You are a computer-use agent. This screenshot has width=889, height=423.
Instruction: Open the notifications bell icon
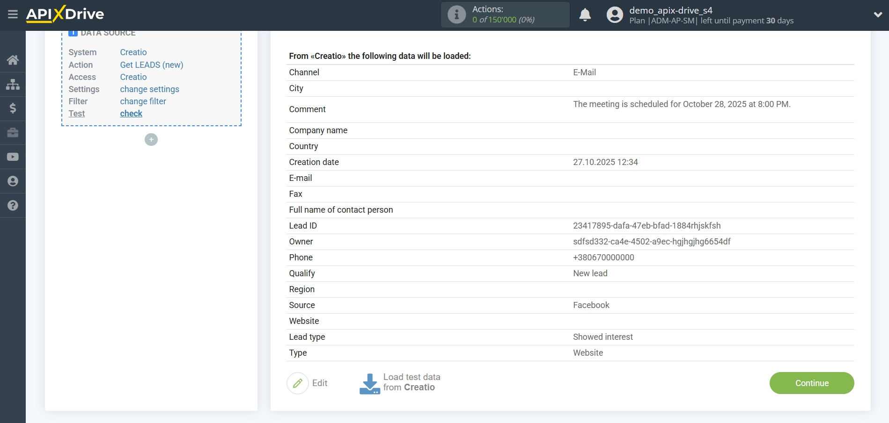click(585, 15)
